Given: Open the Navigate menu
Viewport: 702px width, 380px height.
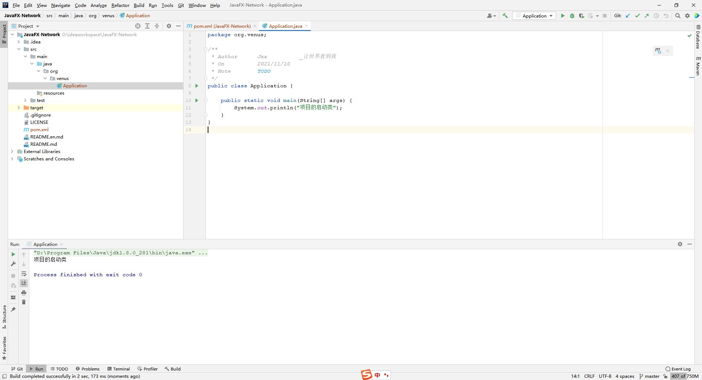Looking at the screenshot, I should (61, 5).
